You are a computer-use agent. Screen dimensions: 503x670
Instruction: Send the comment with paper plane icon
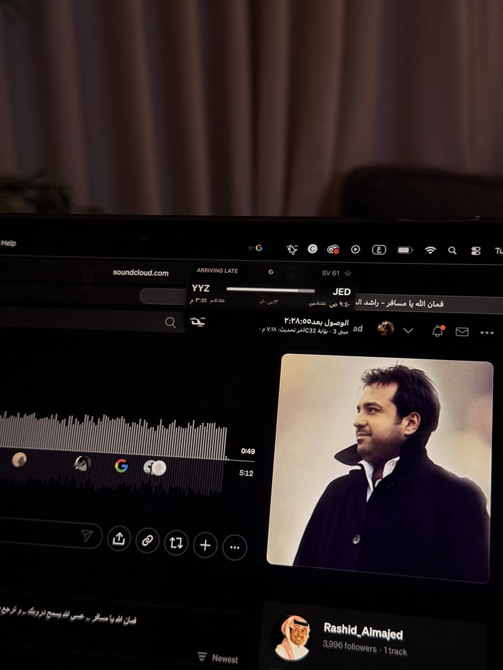point(87,536)
